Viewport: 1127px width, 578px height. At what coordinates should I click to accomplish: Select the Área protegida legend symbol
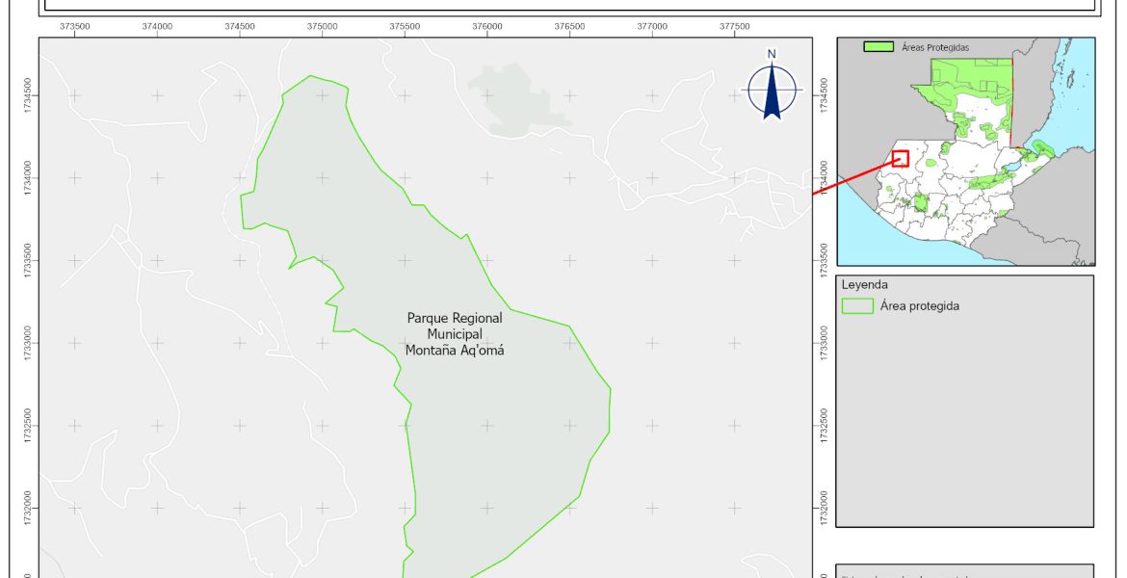[x=856, y=306]
